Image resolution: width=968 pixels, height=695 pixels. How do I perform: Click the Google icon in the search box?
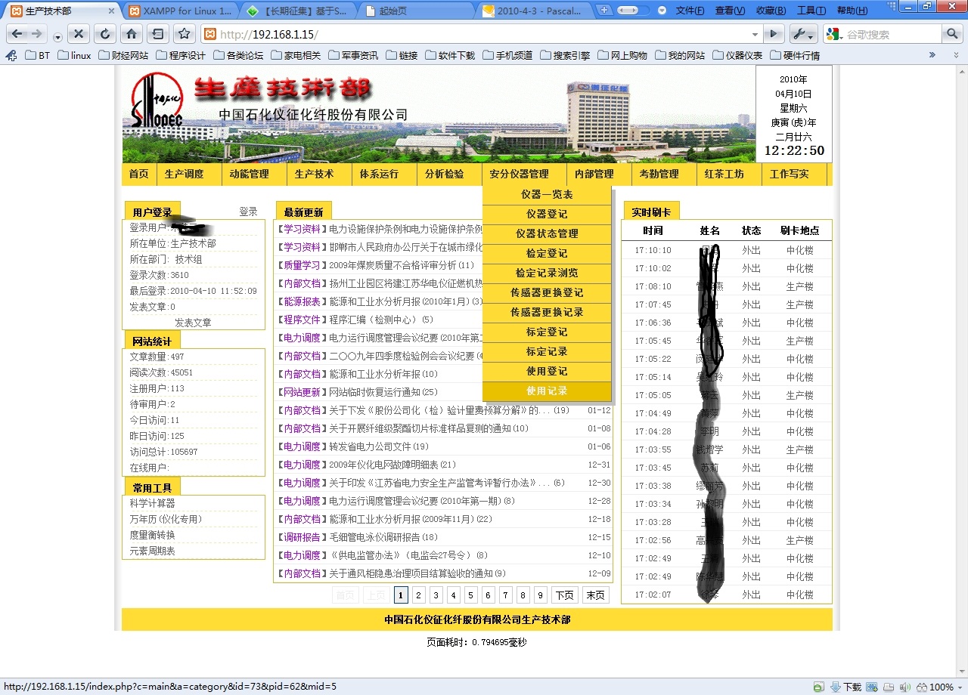pyautogui.click(x=833, y=34)
